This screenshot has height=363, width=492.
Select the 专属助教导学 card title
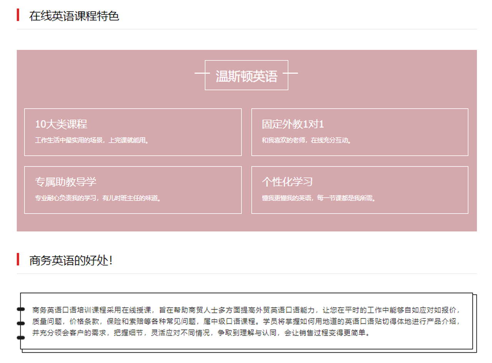(65, 182)
